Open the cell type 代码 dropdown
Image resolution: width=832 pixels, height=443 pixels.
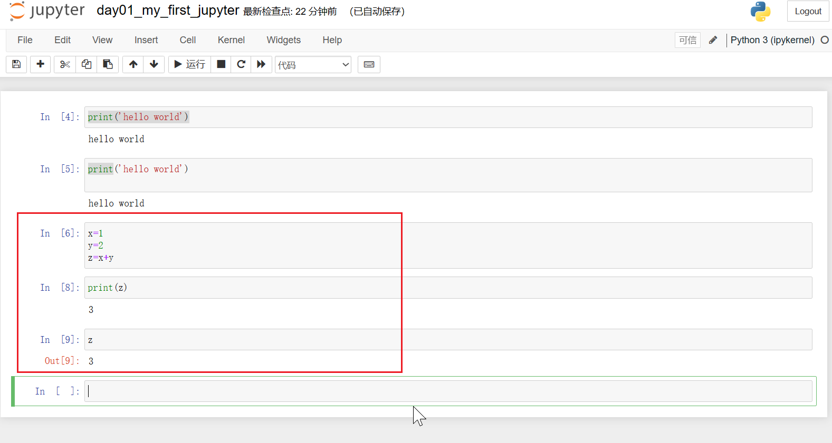[313, 65]
